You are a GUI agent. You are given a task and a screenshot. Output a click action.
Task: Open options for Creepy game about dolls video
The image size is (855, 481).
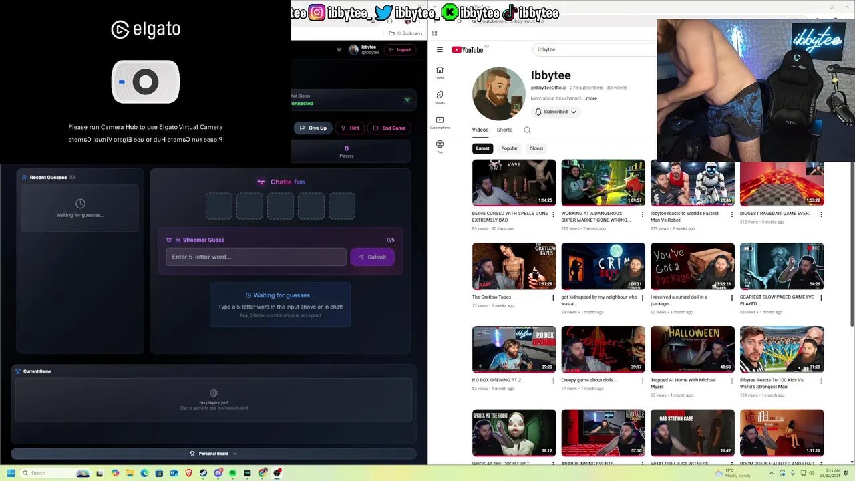pos(643,381)
